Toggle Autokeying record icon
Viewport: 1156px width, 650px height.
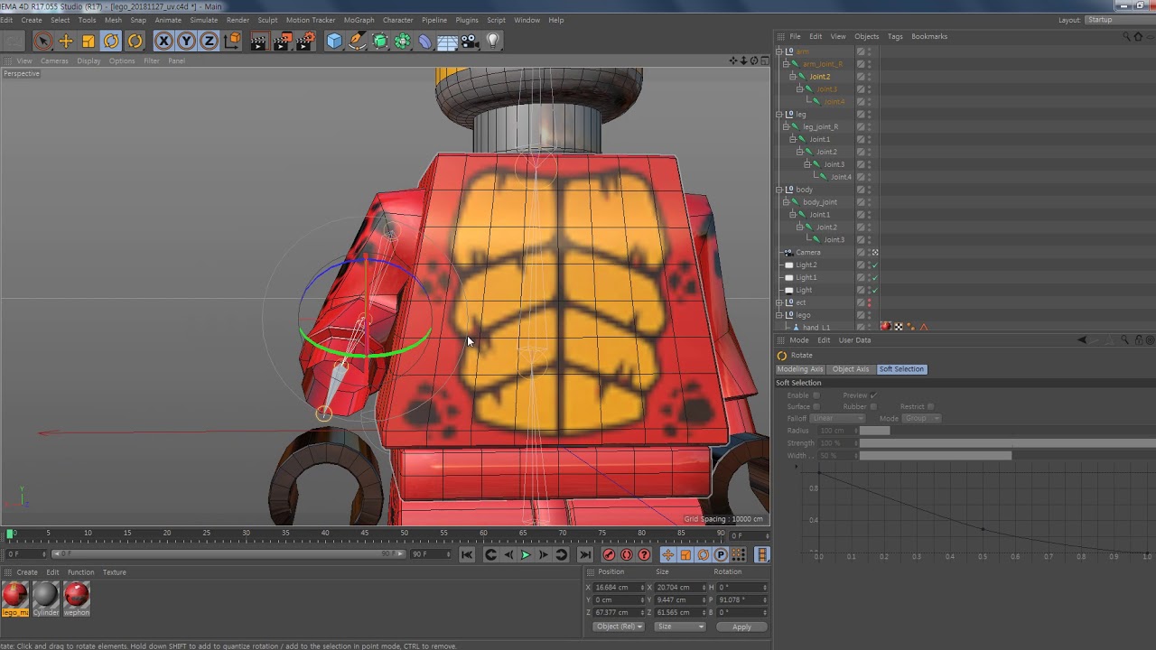coord(627,554)
